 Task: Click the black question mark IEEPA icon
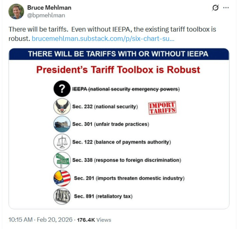(x=61, y=89)
